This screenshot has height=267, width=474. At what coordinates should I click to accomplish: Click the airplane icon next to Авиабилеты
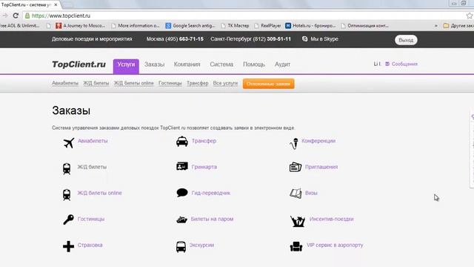tap(69, 143)
